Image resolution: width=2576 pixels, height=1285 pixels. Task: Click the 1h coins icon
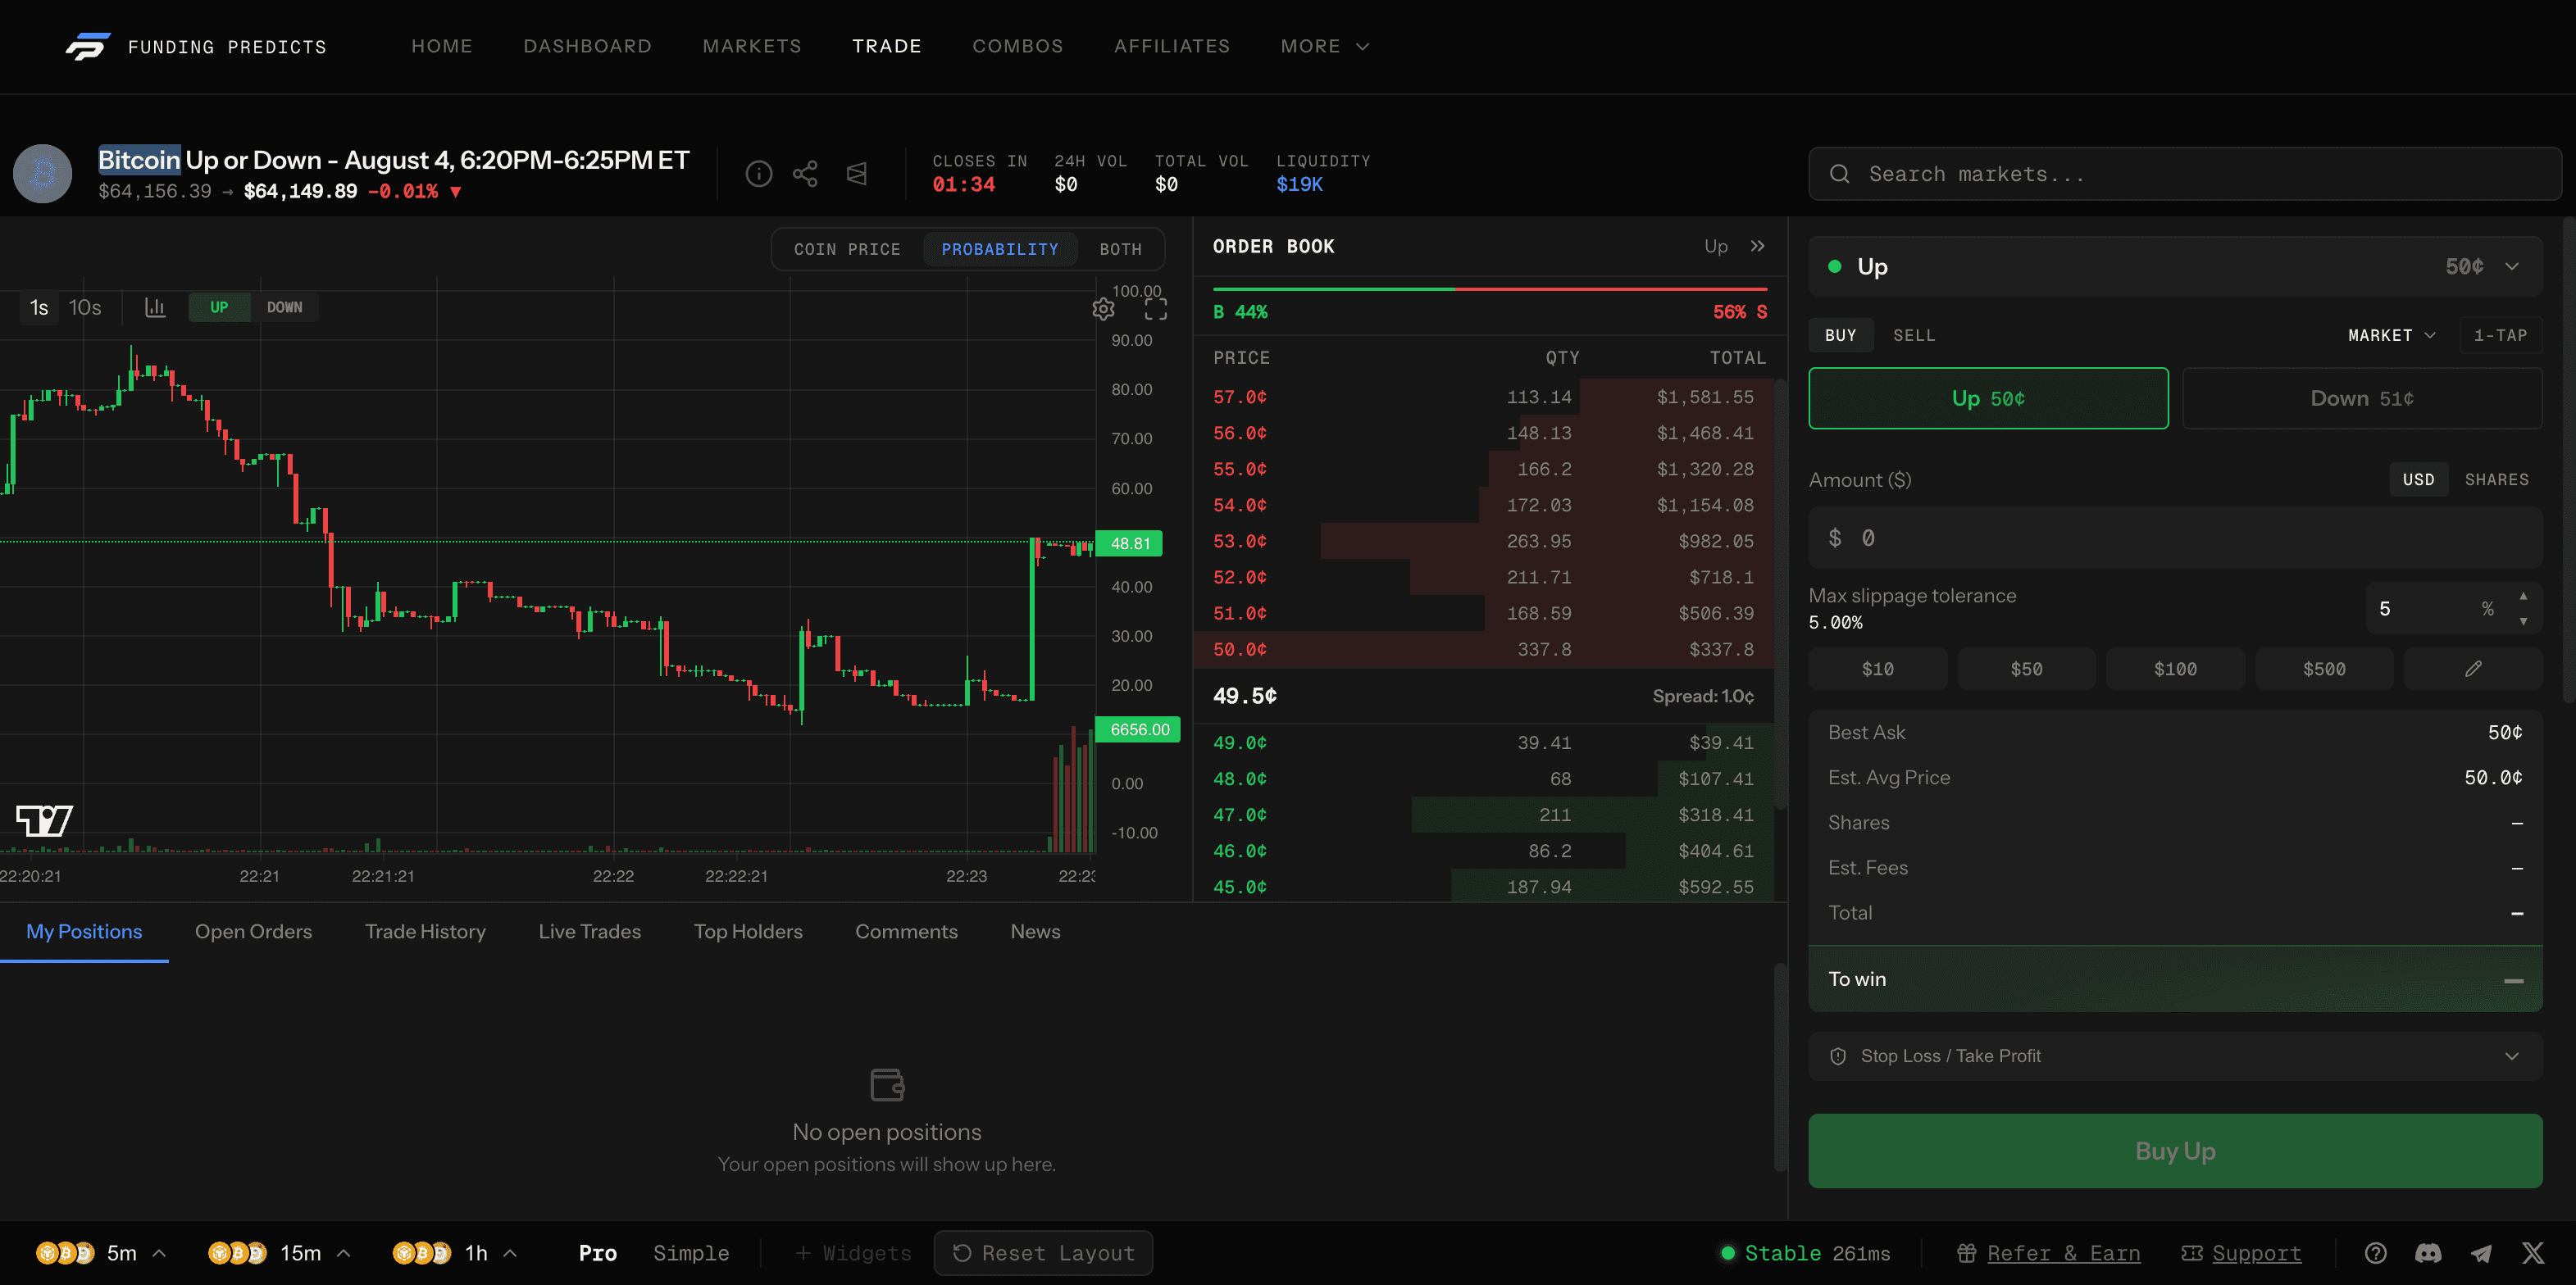[422, 1253]
